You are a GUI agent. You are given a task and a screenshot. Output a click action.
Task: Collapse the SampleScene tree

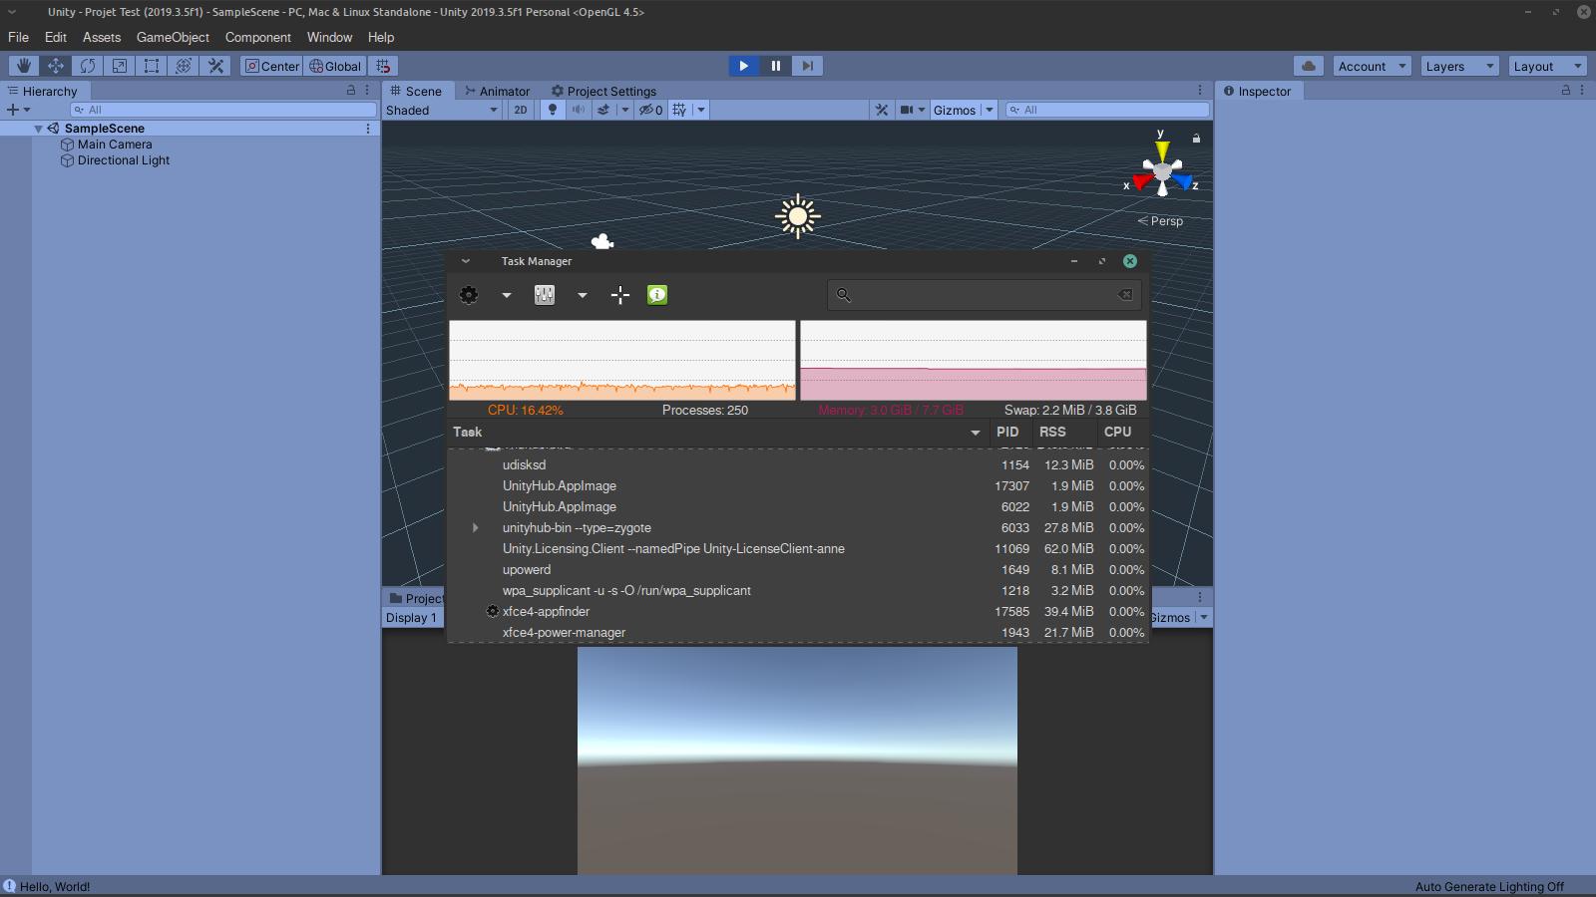tap(39, 129)
